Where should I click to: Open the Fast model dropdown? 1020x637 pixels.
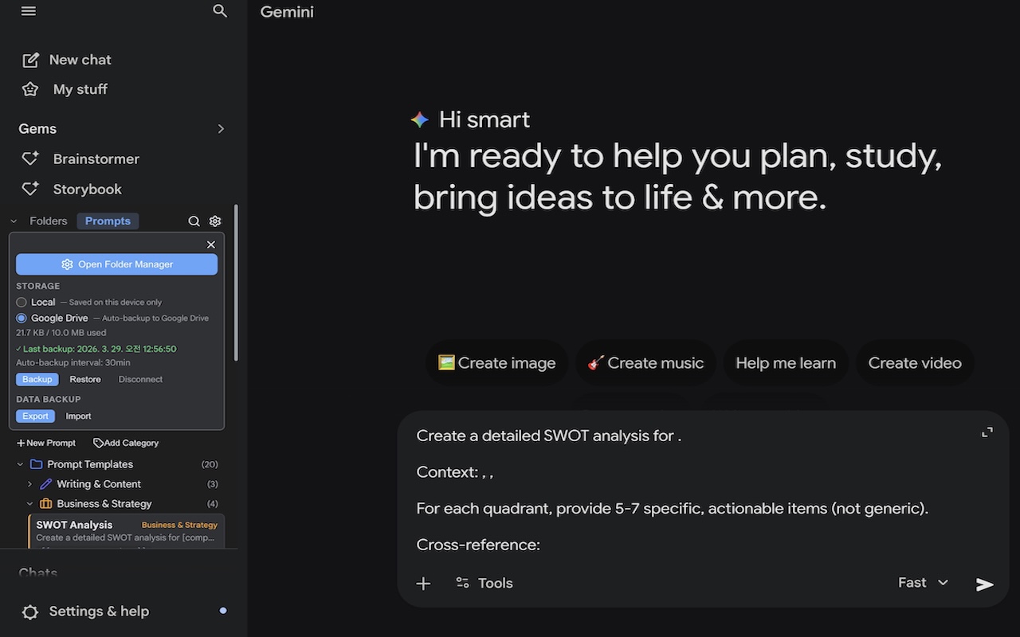pos(922,582)
